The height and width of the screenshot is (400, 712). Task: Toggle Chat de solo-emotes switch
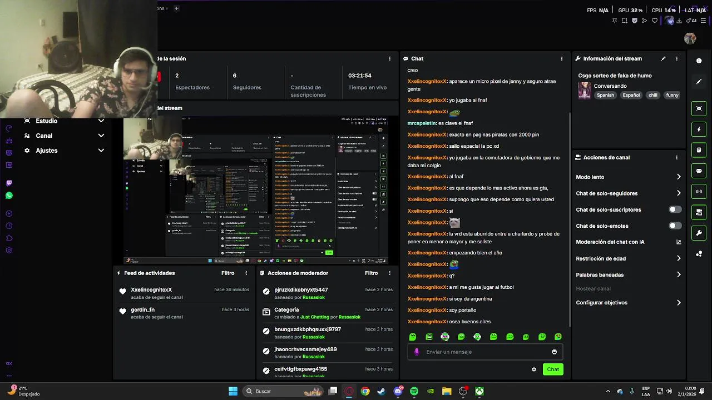point(675,226)
